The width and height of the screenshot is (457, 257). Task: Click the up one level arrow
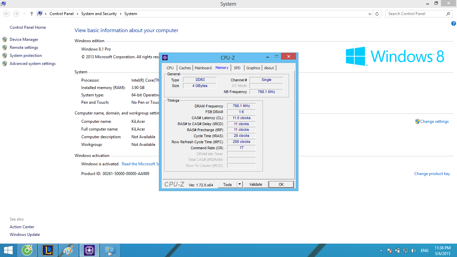click(x=32, y=14)
